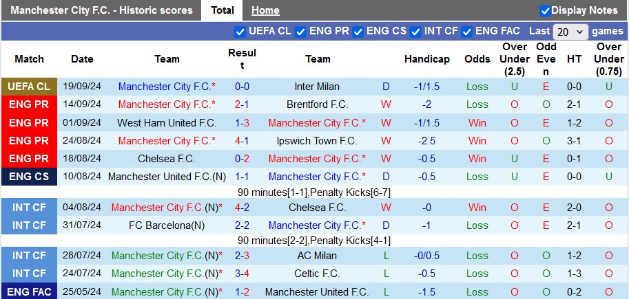This screenshot has width=629, height=299.
Task: Toggle the Display Notes checkbox
Action: point(545,11)
